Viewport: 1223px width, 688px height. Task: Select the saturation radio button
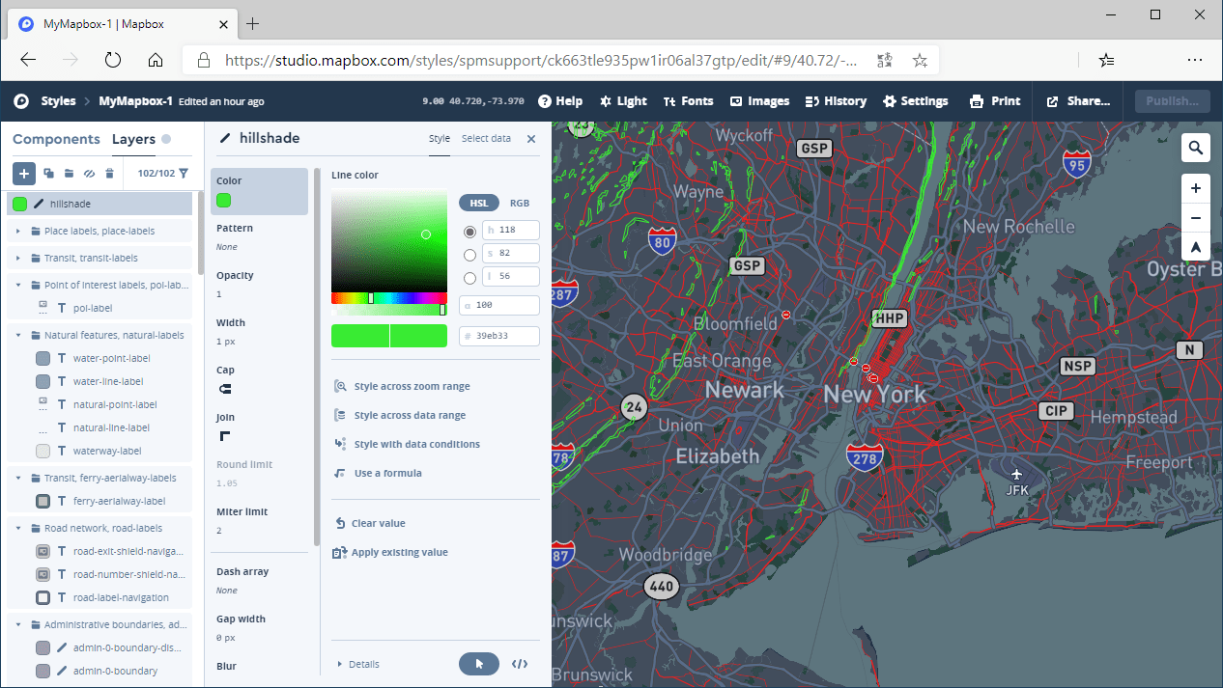470,255
